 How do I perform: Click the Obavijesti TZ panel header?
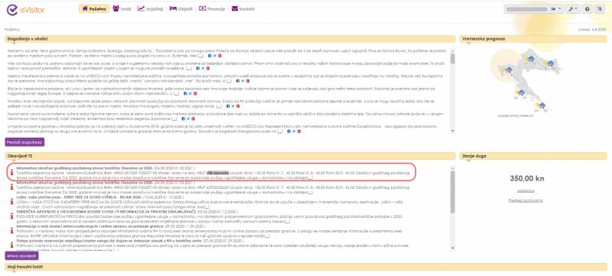point(230,156)
